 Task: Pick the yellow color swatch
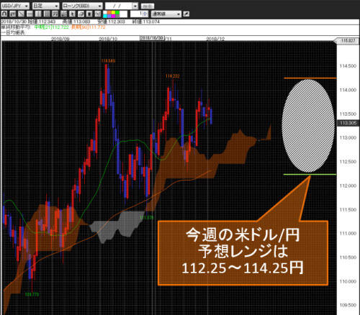coord(113,12)
